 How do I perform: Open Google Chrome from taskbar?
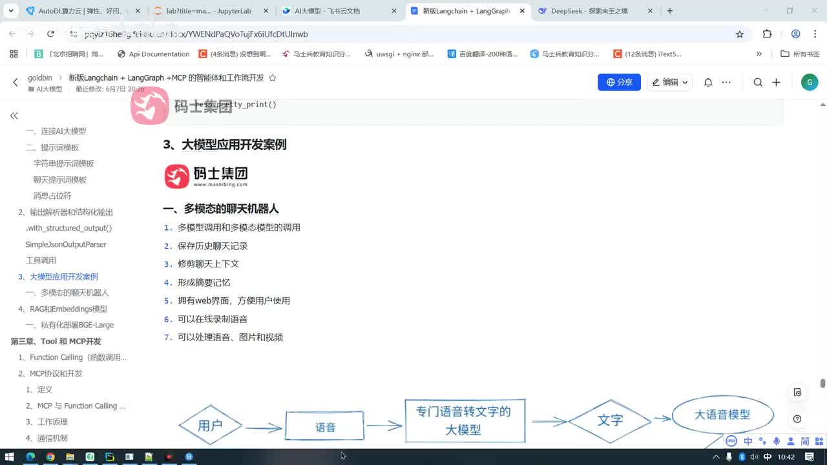50,457
